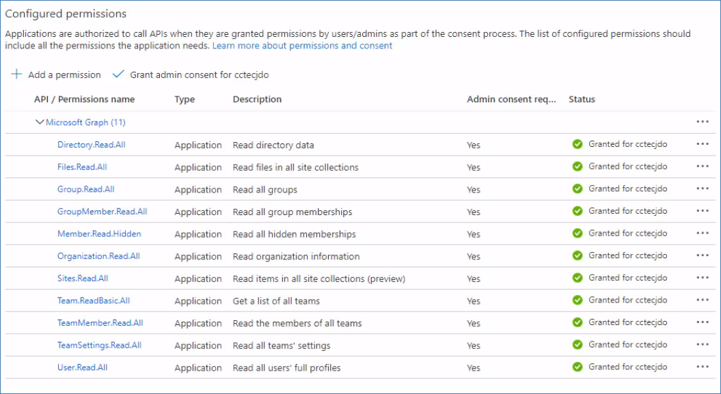
Task: Open the TeamMember.Read.All permission link
Action: click(100, 323)
